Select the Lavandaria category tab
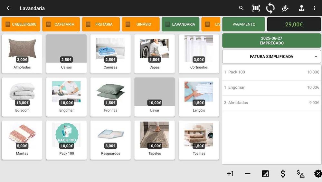Image resolution: width=322 pixels, height=182 pixels. click(x=181, y=24)
